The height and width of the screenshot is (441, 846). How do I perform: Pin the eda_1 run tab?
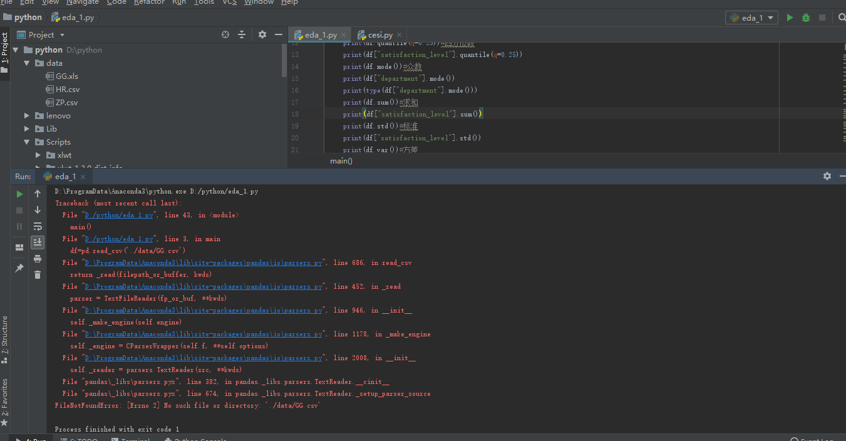click(19, 268)
